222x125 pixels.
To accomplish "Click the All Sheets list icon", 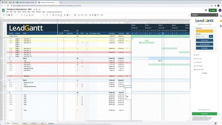I will 8,123.
